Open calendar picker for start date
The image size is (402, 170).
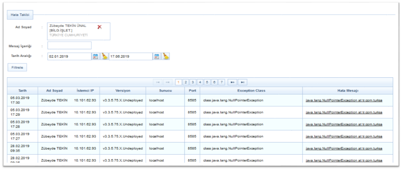pyautogui.click(x=95, y=56)
